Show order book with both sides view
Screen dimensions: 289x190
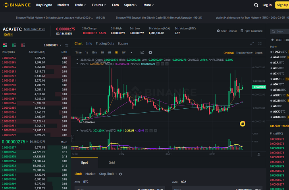5,45
